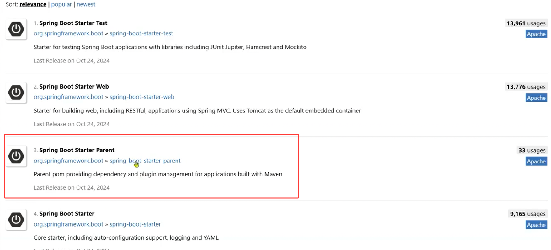Click the 13,961 usages count
Image resolution: width=551 pixels, height=250 pixels.
pos(526,23)
